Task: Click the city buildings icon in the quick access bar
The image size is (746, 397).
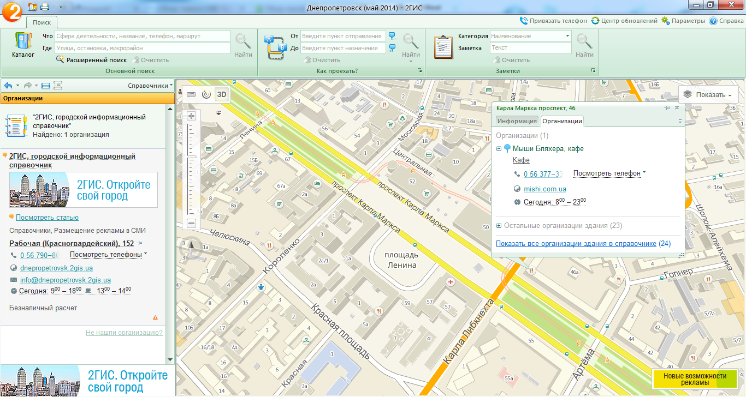Action: point(32,7)
